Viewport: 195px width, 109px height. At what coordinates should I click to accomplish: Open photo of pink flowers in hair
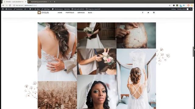[97, 61]
